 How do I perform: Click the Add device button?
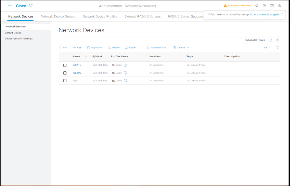(x=77, y=48)
